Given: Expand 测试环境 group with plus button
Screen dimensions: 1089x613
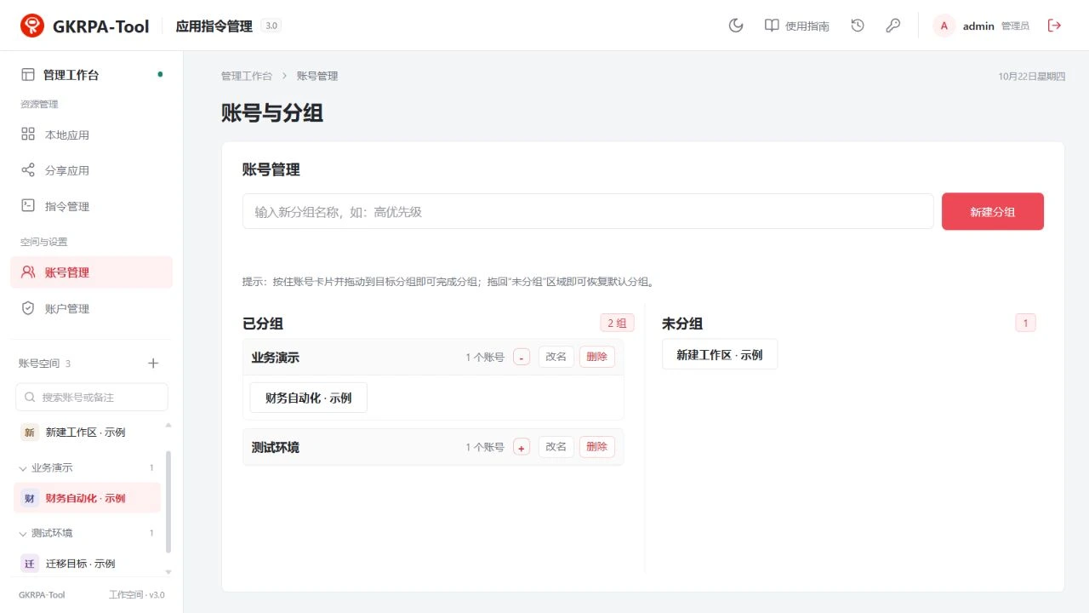Looking at the screenshot, I should [x=522, y=448].
